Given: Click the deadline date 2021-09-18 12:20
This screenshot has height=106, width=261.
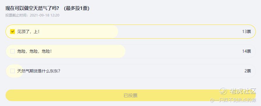Looking at the screenshot, I should (45, 15).
